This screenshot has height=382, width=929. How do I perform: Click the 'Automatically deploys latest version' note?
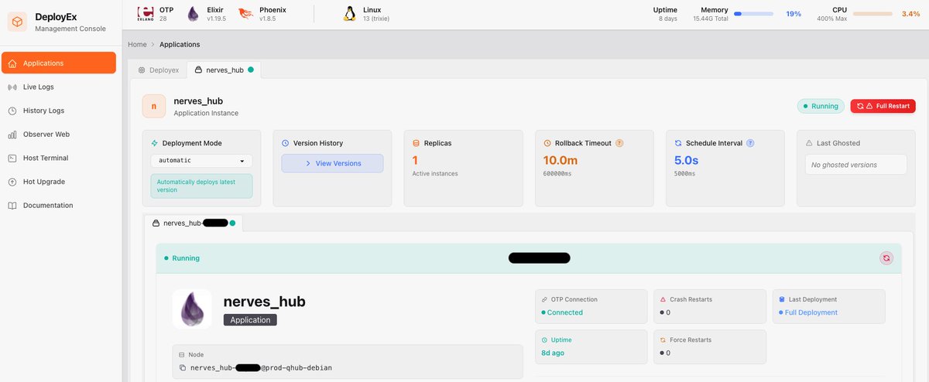pyautogui.click(x=201, y=185)
